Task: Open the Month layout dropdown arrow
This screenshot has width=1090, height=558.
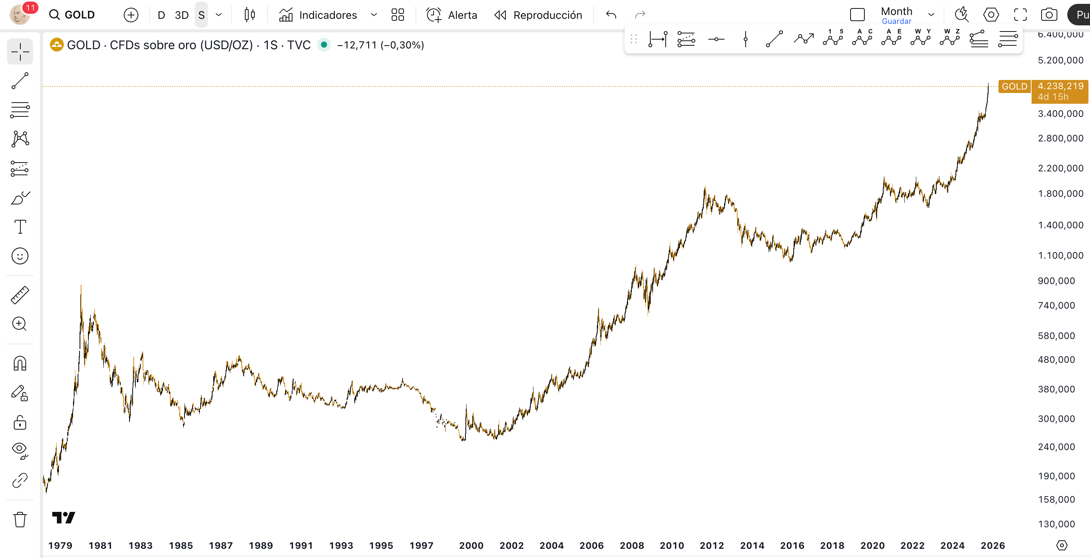Action: click(x=931, y=15)
